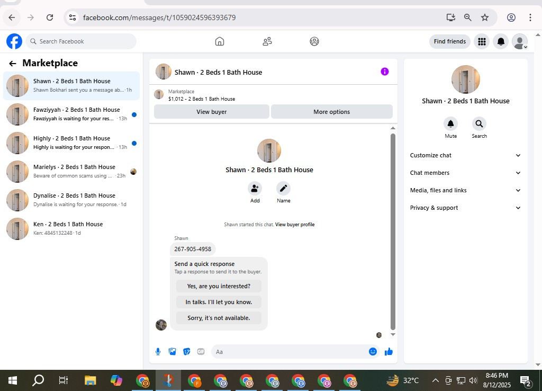This screenshot has height=391, width=542.
Task: Click the chat scroll down arrow
Action: 393,335
